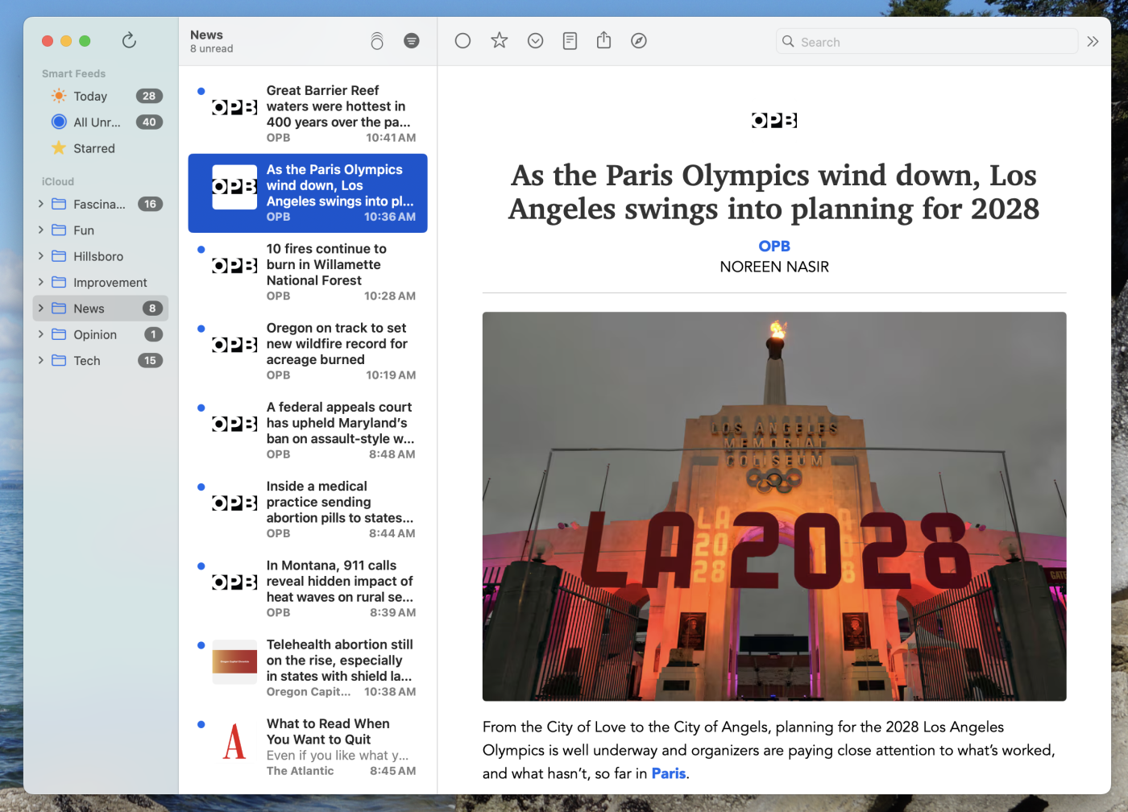Viewport: 1128px width, 812px height.
Task: Expand the Opinion folder
Action: click(x=41, y=334)
